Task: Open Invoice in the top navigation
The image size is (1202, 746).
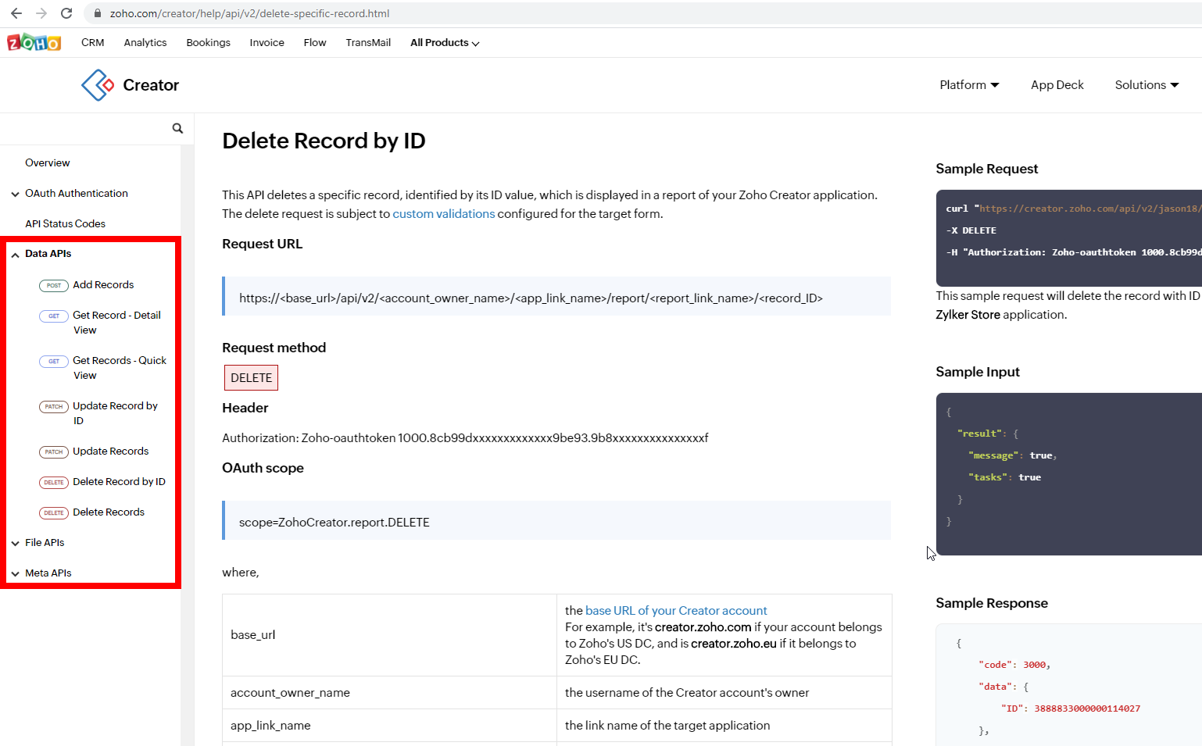Action: pos(267,43)
